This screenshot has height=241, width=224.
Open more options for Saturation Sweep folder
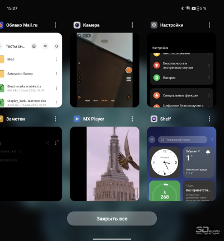(57, 73)
